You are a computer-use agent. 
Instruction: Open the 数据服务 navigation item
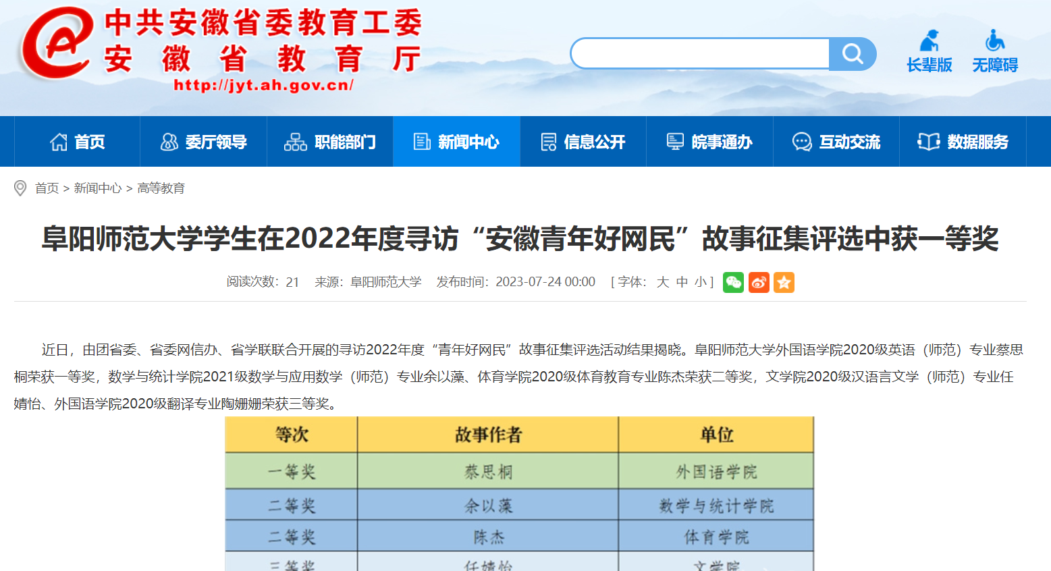pos(963,142)
